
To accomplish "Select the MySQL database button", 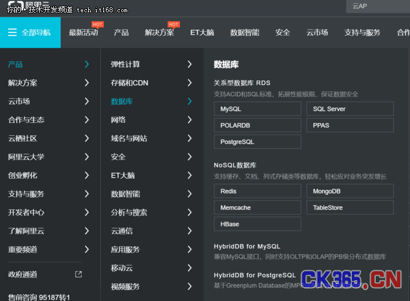I will click(258, 109).
